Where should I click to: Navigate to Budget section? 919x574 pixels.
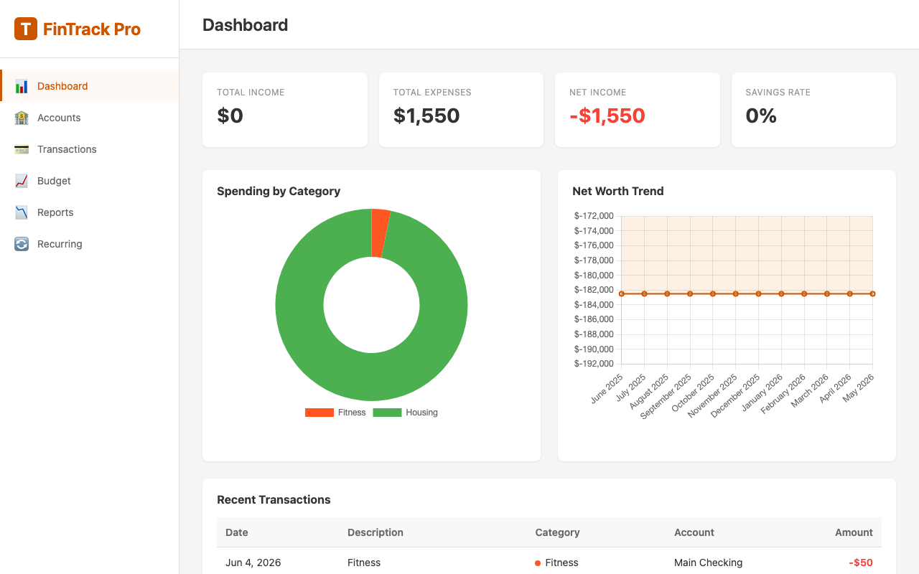point(90,181)
